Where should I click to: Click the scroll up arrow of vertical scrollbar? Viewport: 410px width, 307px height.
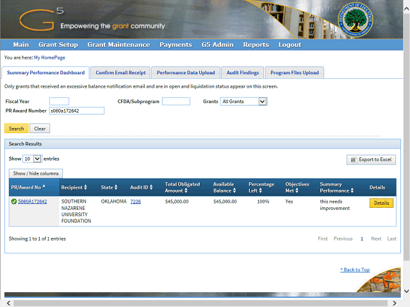407,9
